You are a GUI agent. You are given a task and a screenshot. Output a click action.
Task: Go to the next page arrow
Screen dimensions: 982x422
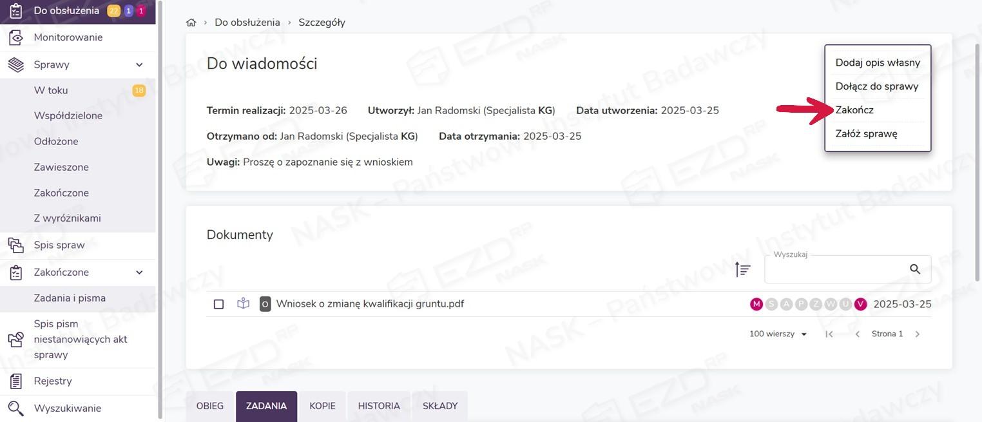(918, 334)
